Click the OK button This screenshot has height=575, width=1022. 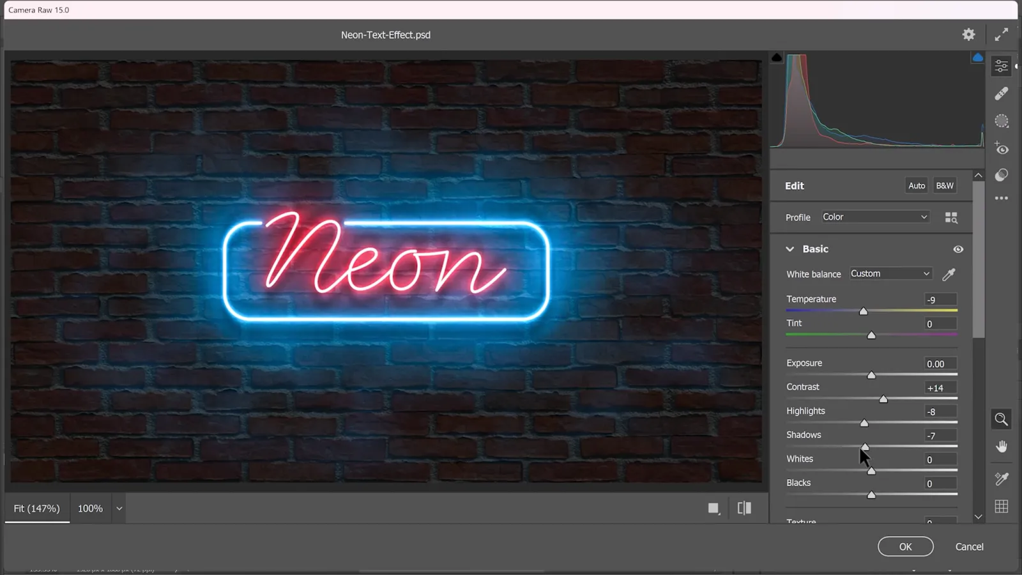pyautogui.click(x=905, y=547)
